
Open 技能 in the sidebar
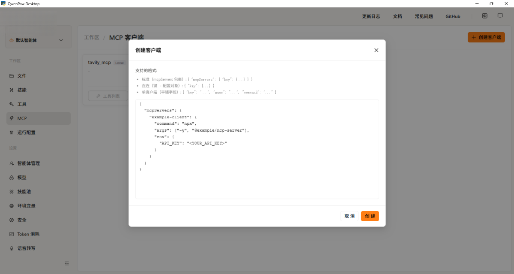pos(39,90)
